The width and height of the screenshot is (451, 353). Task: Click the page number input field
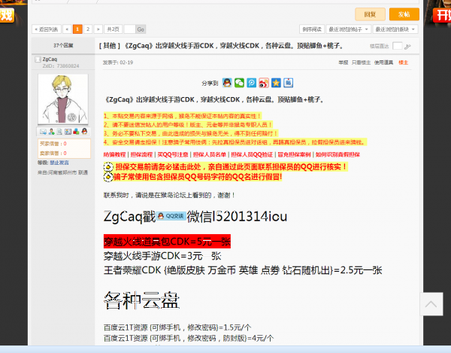click(129, 29)
